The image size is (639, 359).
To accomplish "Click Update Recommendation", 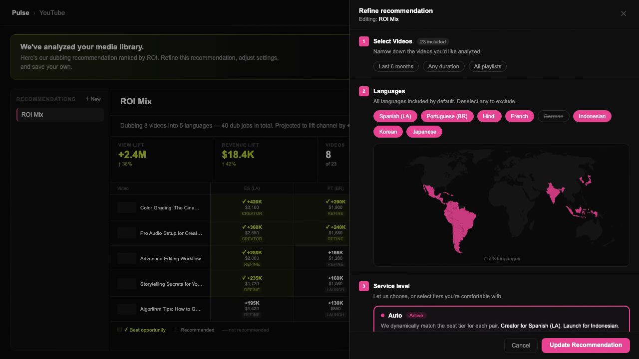I will tap(586, 346).
